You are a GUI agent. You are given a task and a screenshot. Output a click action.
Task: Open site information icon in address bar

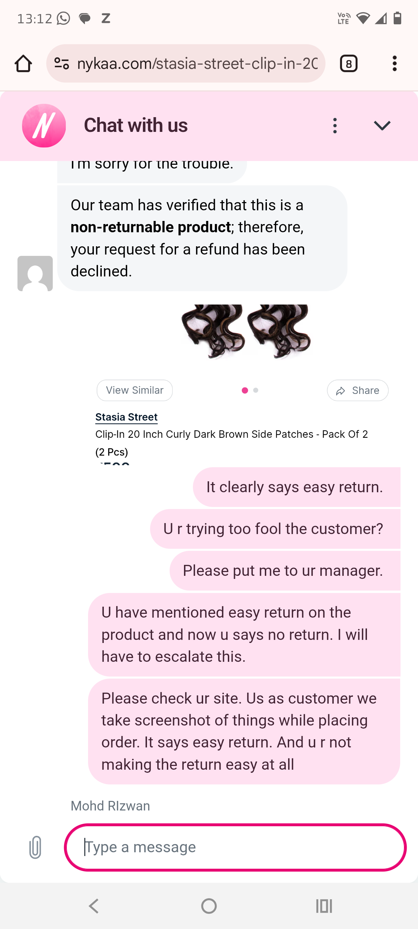click(x=62, y=63)
